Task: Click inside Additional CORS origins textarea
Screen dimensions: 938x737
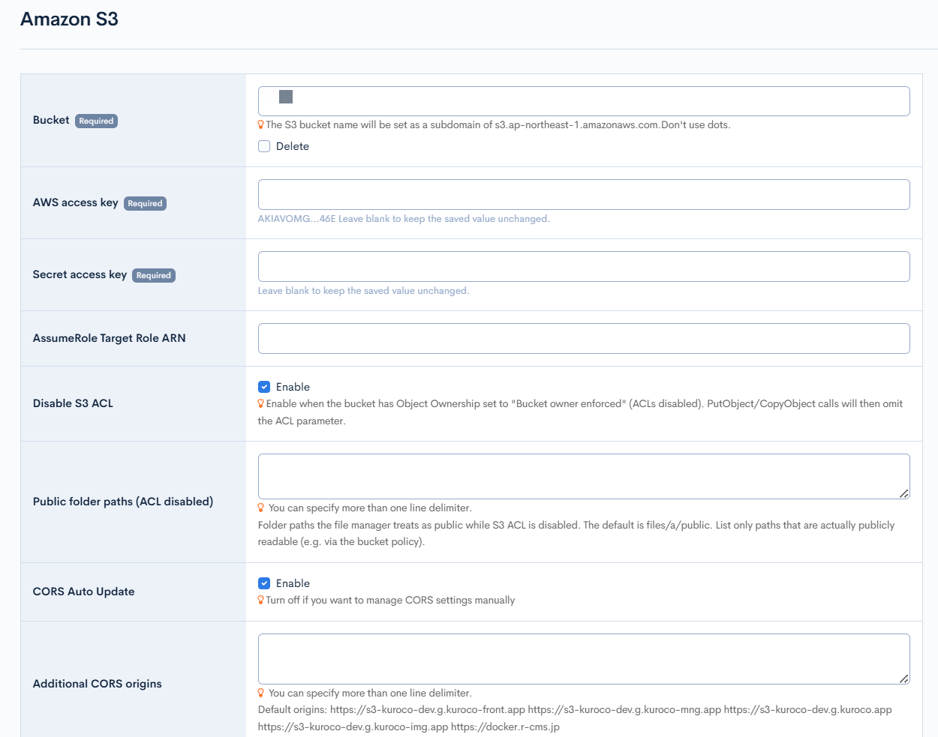Action: pos(584,659)
